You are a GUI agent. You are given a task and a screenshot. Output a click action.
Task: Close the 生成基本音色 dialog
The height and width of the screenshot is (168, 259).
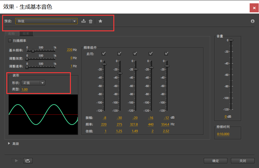(254, 8)
